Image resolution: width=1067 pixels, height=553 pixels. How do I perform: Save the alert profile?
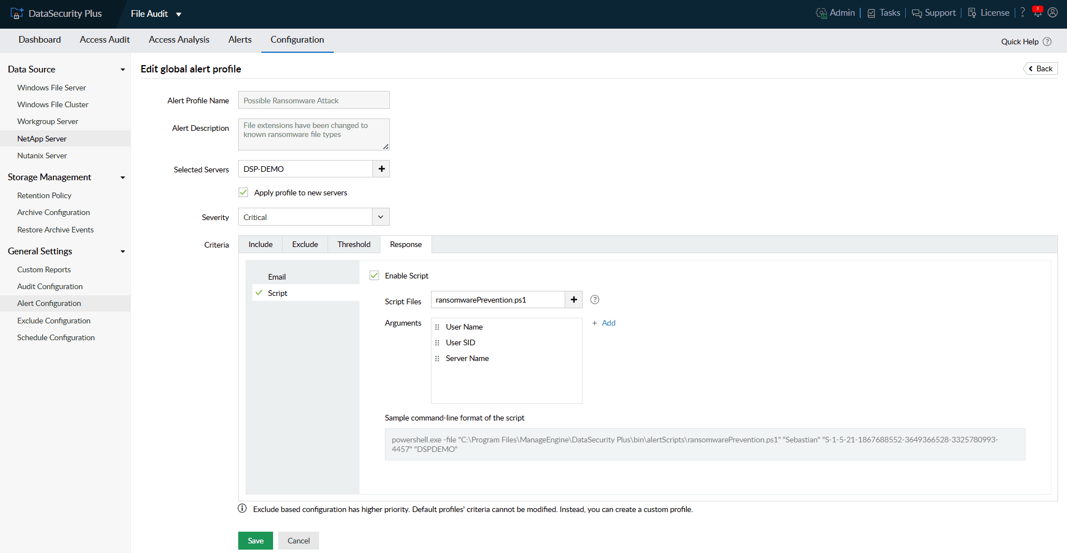(x=256, y=541)
